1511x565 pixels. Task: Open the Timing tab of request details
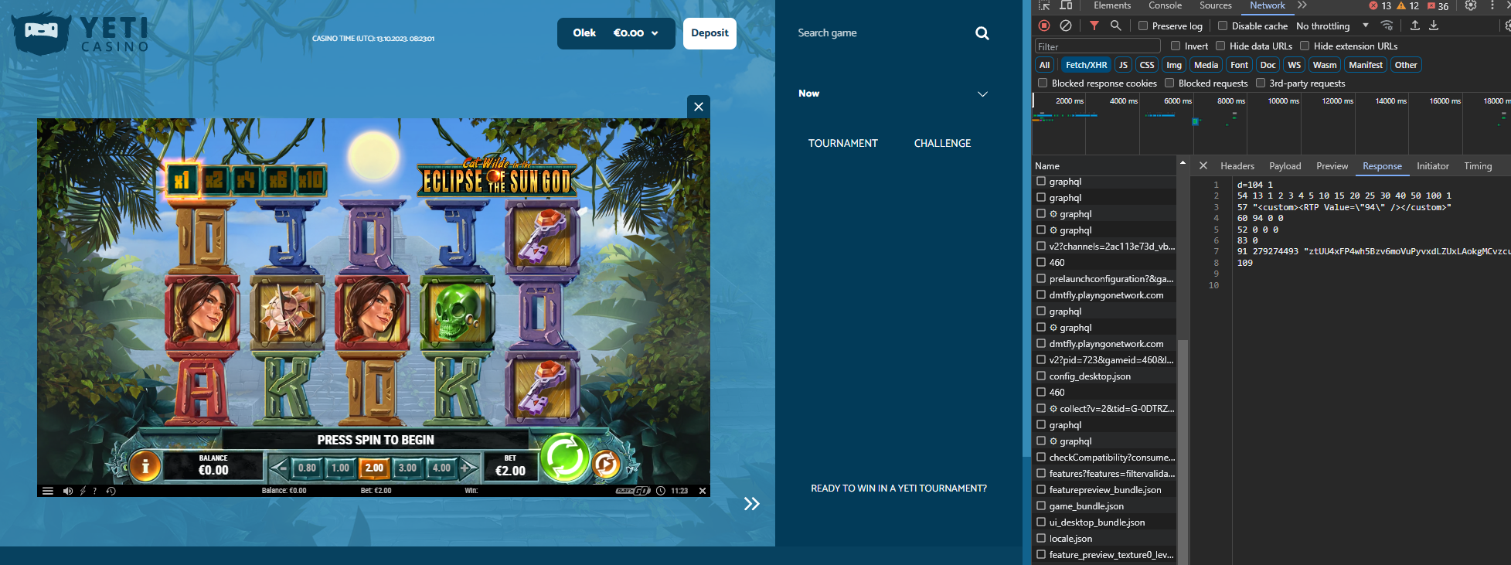pos(1478,166)
